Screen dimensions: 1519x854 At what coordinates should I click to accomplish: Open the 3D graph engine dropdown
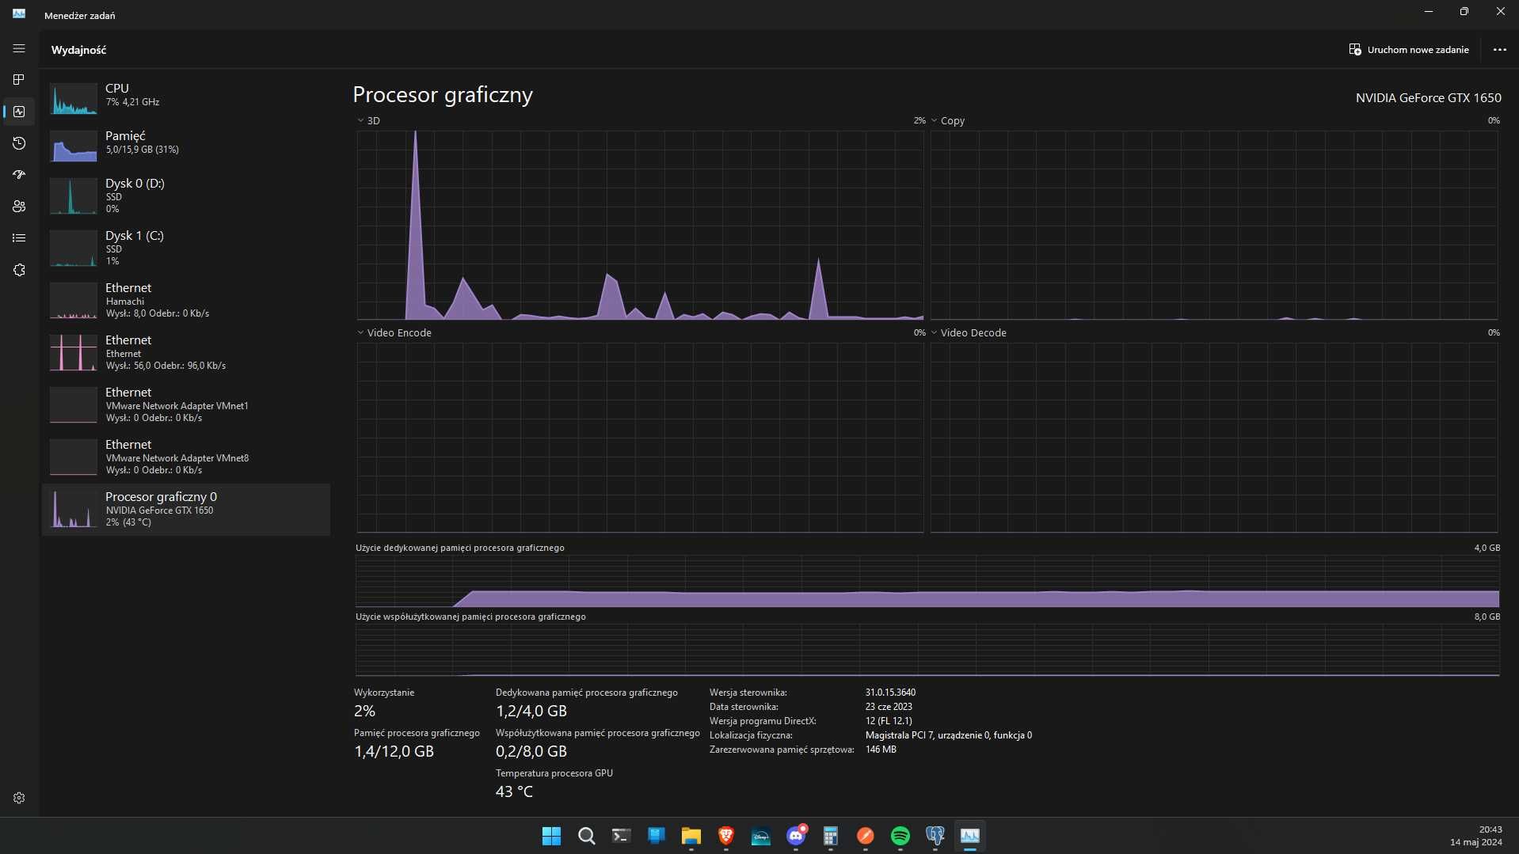tap(369, 120)
